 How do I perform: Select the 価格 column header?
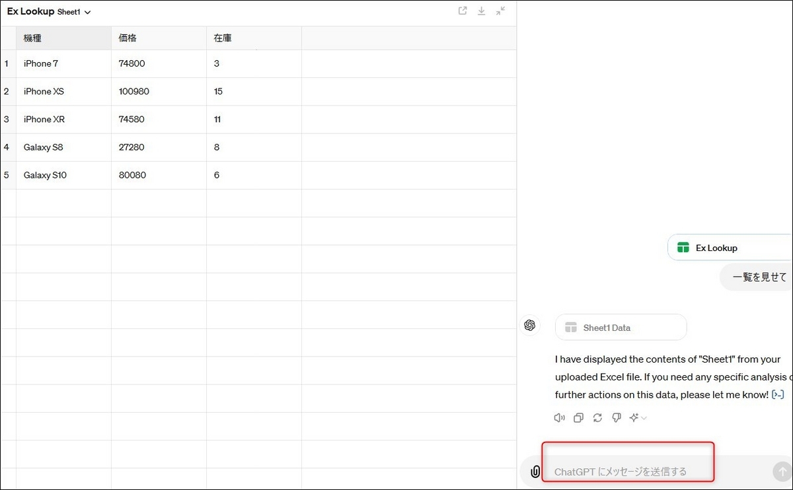pos(159,38)
